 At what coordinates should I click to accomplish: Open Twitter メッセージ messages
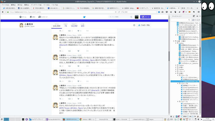(x=43, y=17)
